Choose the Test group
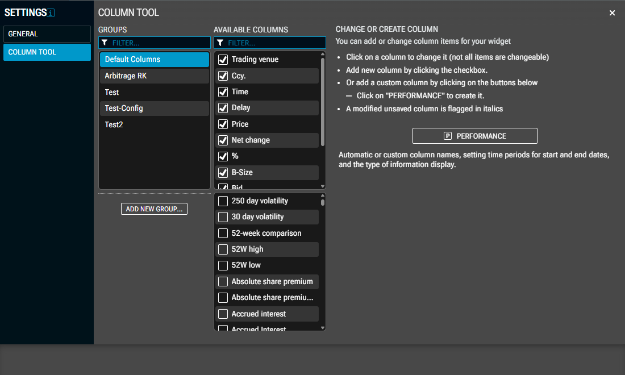 click(154, 92)
